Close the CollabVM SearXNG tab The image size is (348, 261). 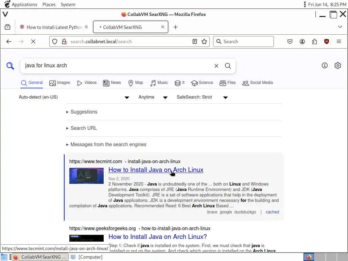[x=163, y=27]
